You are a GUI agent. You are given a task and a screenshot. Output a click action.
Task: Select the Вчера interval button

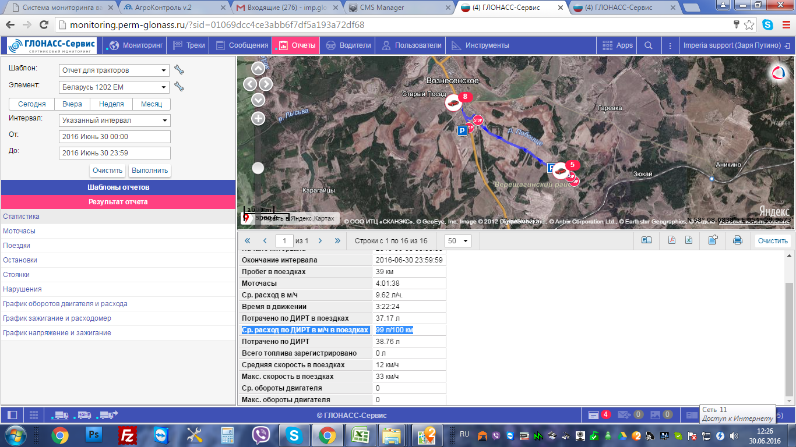[72, 104]
